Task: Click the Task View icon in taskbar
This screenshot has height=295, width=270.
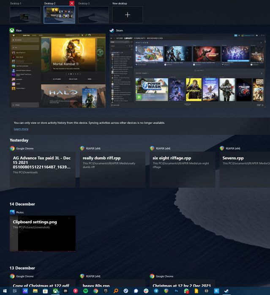Action: coord(15,291)
